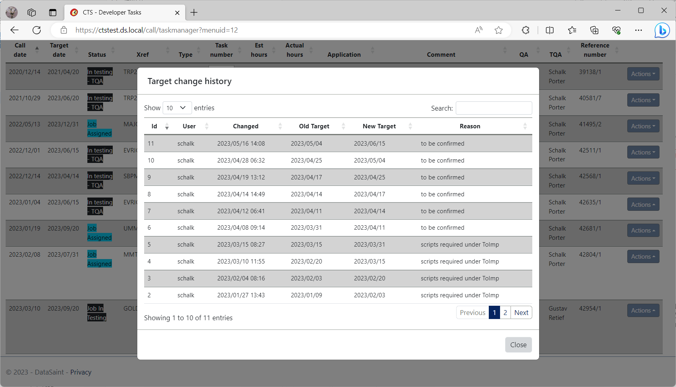Toggle split screen view icon
The image size is (676, 387).
(550, 30)
